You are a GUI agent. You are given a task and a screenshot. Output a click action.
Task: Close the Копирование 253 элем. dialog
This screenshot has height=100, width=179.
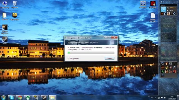[x=114, y=37]
